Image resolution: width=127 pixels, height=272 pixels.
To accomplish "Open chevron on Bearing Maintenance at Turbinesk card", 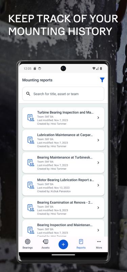I will (x=98, y=163).
